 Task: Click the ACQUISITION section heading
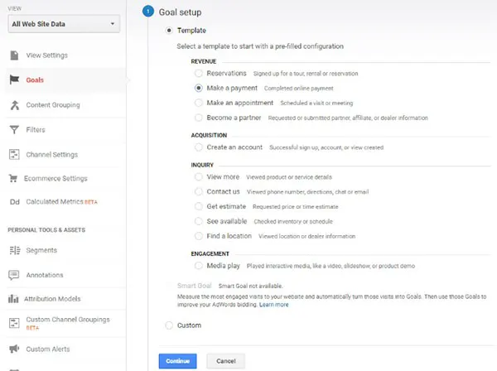click(209, 135)
